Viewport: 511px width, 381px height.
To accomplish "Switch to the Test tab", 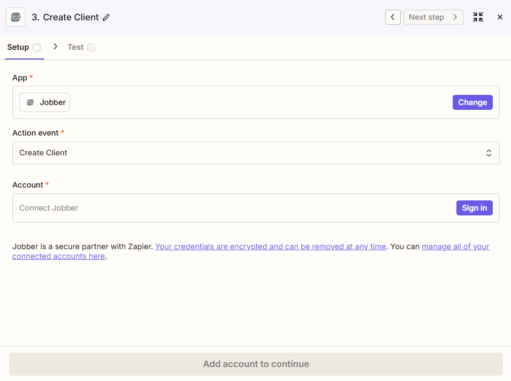I will click(x=81, y=47).
